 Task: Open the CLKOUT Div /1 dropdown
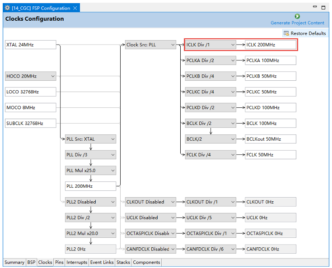210,202
